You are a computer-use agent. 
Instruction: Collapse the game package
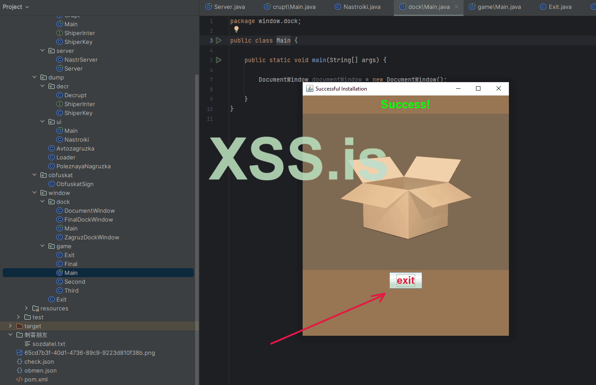43,246
